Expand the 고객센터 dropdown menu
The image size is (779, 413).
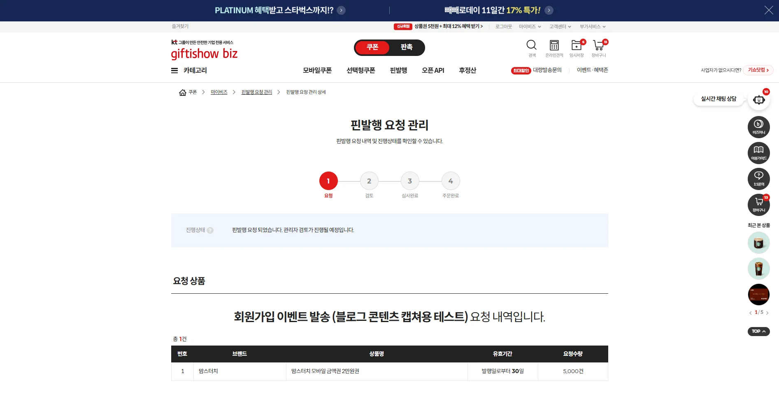coord(560,27)
